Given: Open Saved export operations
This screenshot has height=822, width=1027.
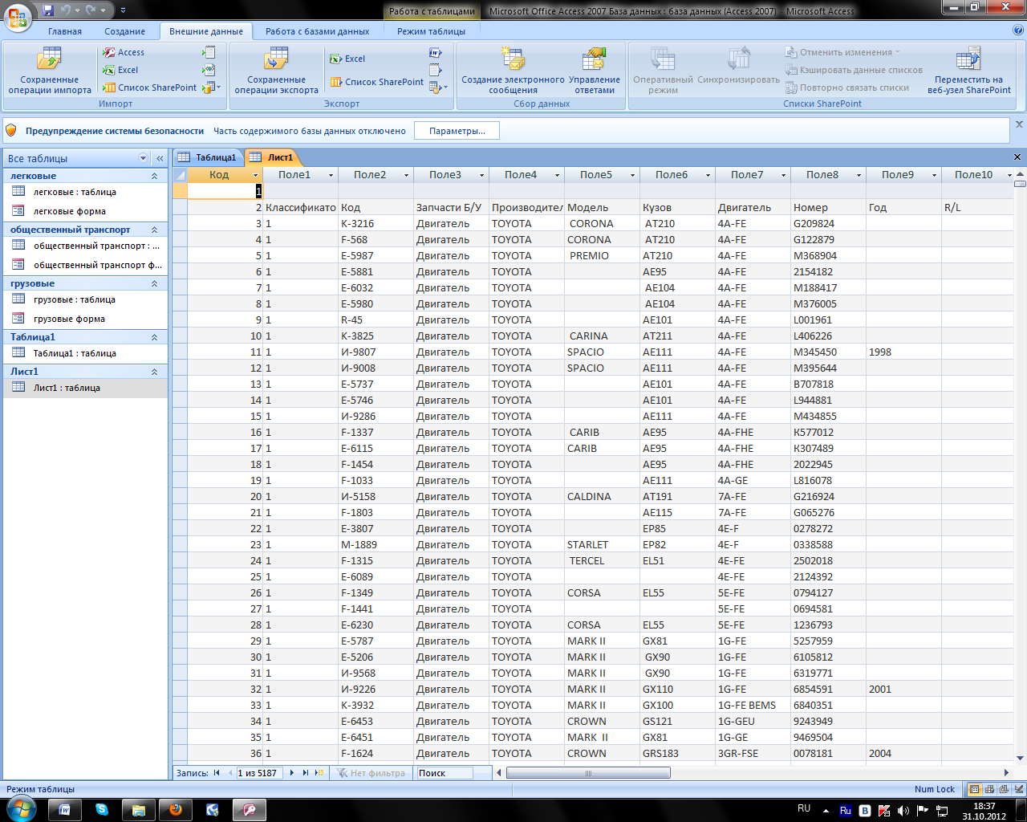Looking at the screenshot, I should click(x=276, y=71).
